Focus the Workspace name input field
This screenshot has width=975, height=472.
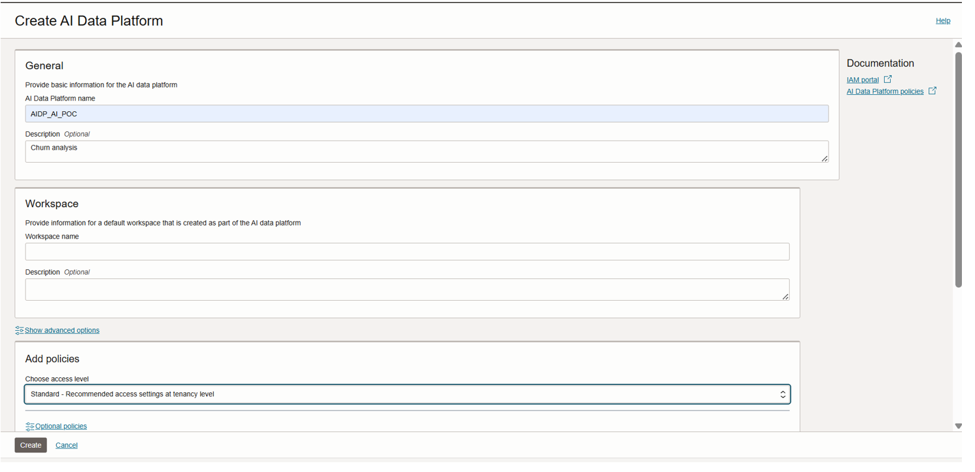[x=407, y=252]
